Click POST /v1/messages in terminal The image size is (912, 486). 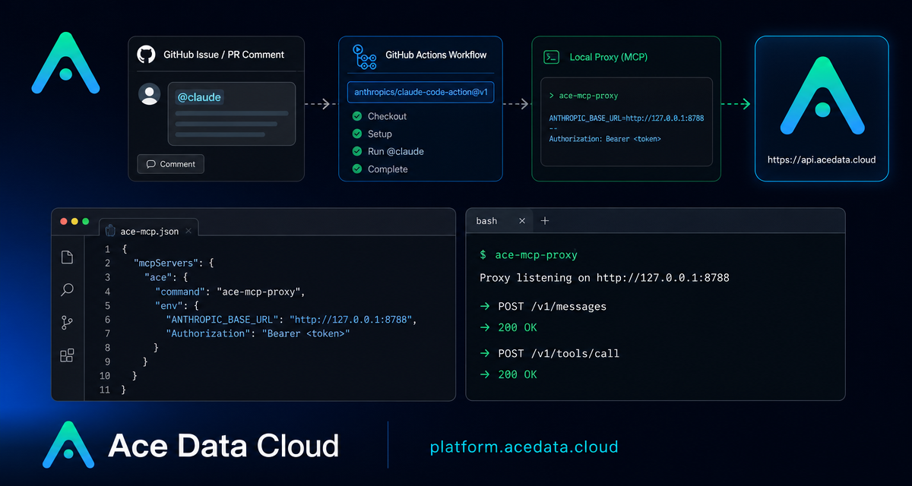pos(552,307)
